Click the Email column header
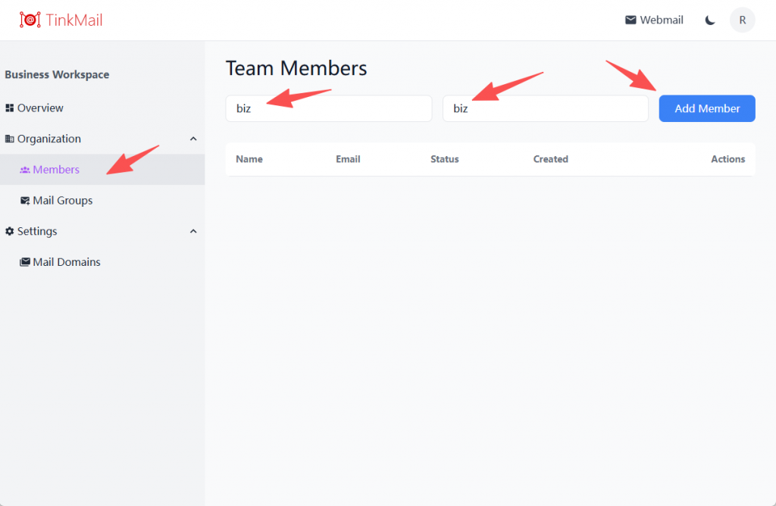 (x=348, y=159)
